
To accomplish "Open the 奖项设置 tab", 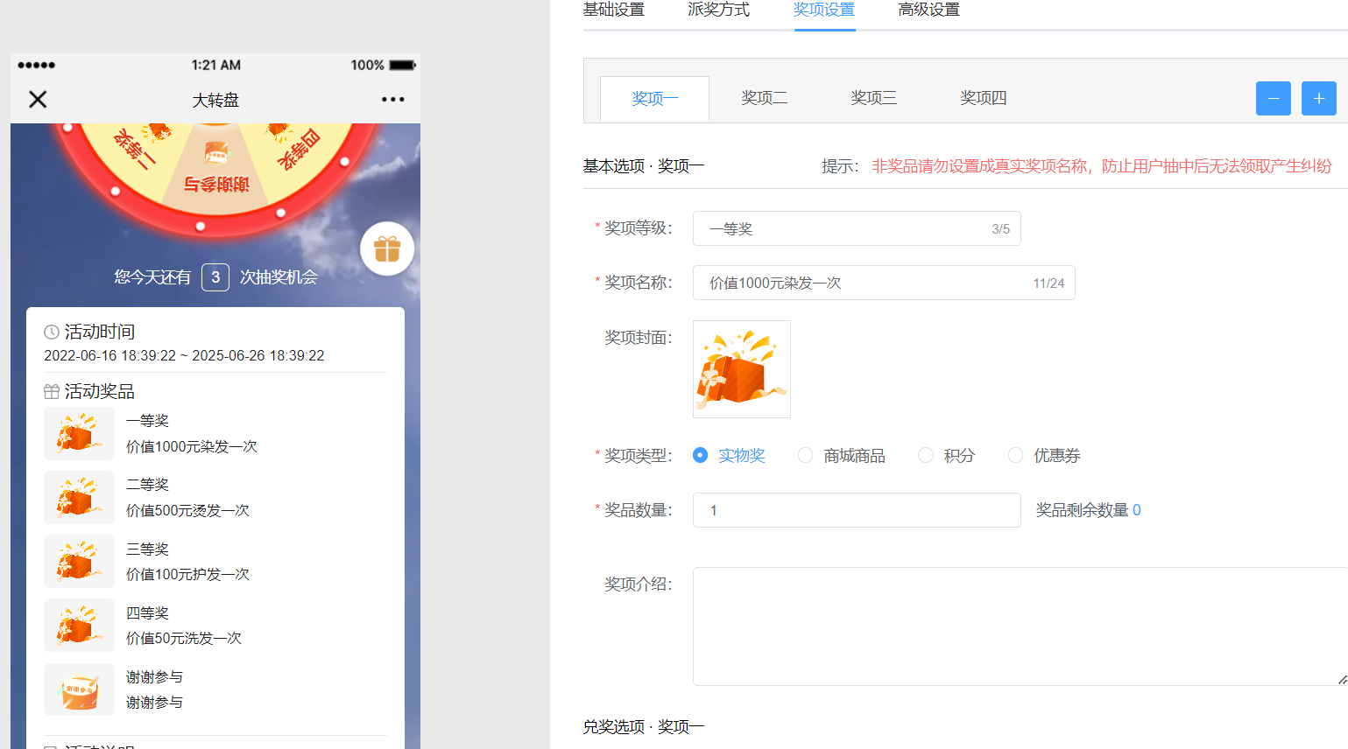I will [x=824, y=10].
